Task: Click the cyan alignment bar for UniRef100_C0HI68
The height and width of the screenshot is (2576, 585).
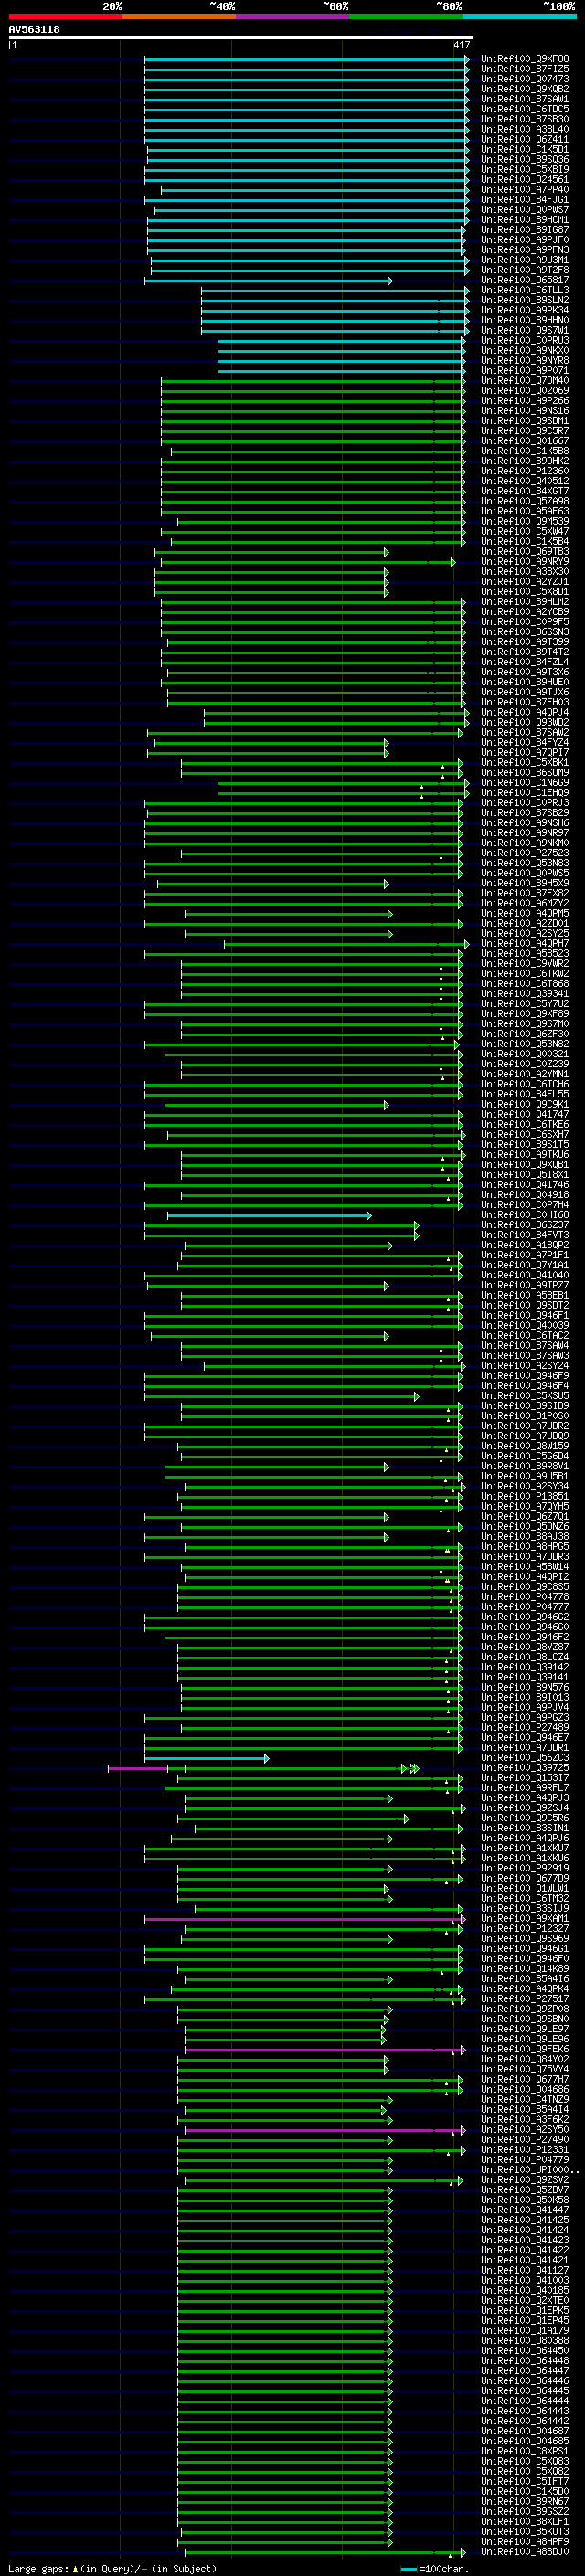Action: click(x=269, y=1216)
